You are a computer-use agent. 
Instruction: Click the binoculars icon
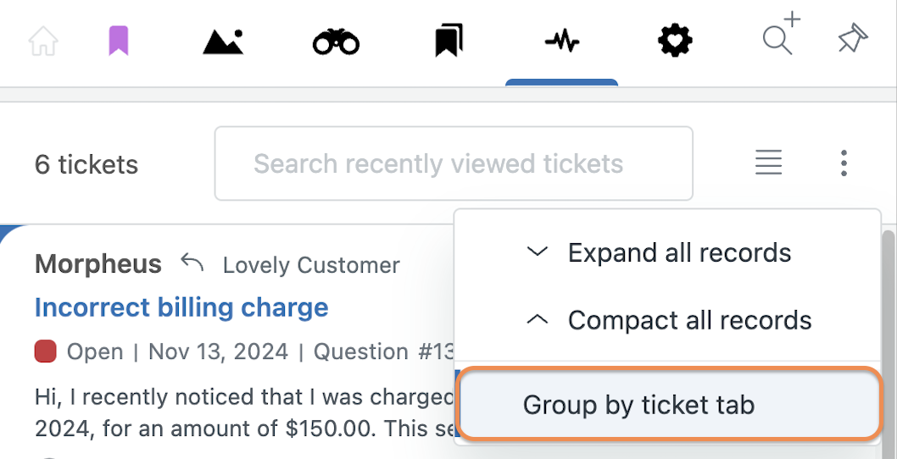[x=336, y=42]
